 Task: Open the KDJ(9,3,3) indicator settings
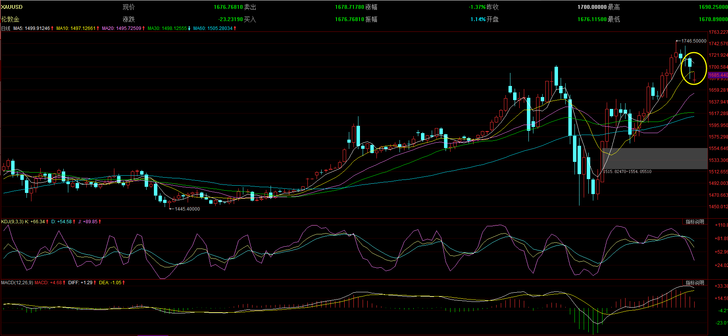12,222
